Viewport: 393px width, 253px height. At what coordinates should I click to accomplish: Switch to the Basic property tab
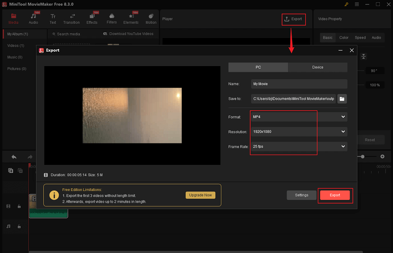point(328,37)
